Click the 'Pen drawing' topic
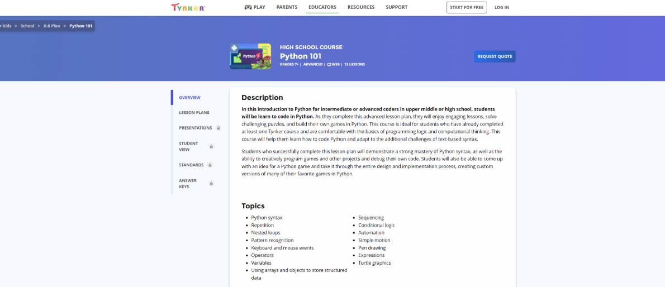 pos(372,247)
